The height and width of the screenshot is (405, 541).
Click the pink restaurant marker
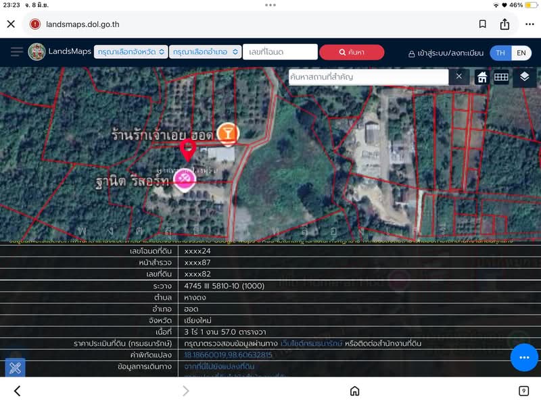tap(185, 180)
